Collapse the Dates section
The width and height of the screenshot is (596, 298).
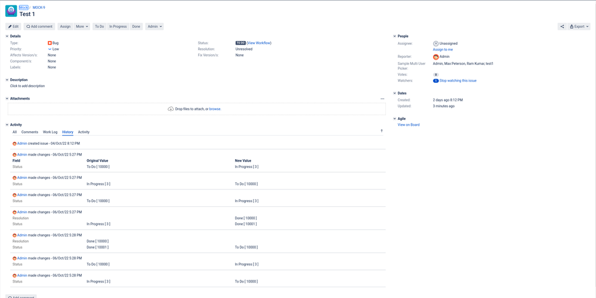394,94
